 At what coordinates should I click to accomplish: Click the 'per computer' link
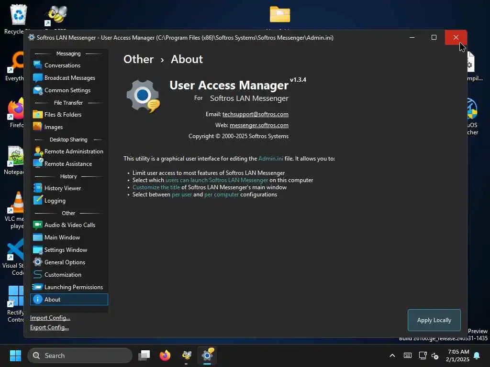(x=222, y=194)
